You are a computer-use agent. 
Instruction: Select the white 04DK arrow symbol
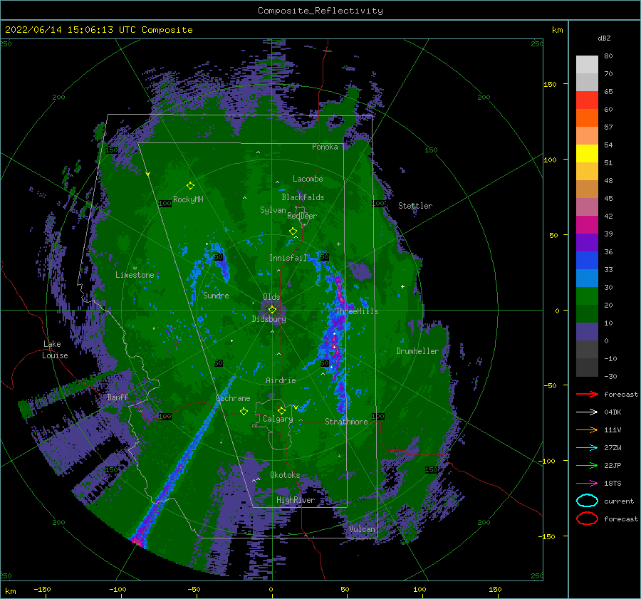click(587, 412)
